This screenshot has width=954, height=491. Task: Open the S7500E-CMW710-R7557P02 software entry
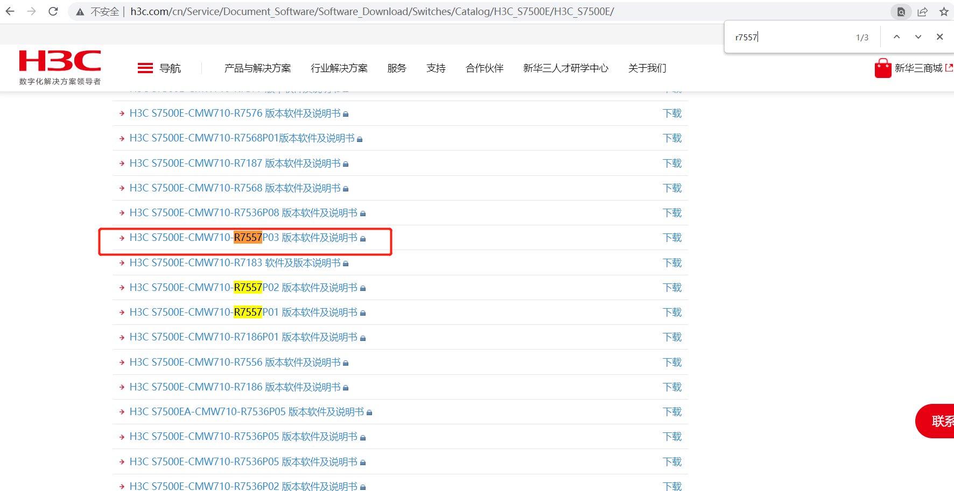pyautogui.click(x=243, y=288)
